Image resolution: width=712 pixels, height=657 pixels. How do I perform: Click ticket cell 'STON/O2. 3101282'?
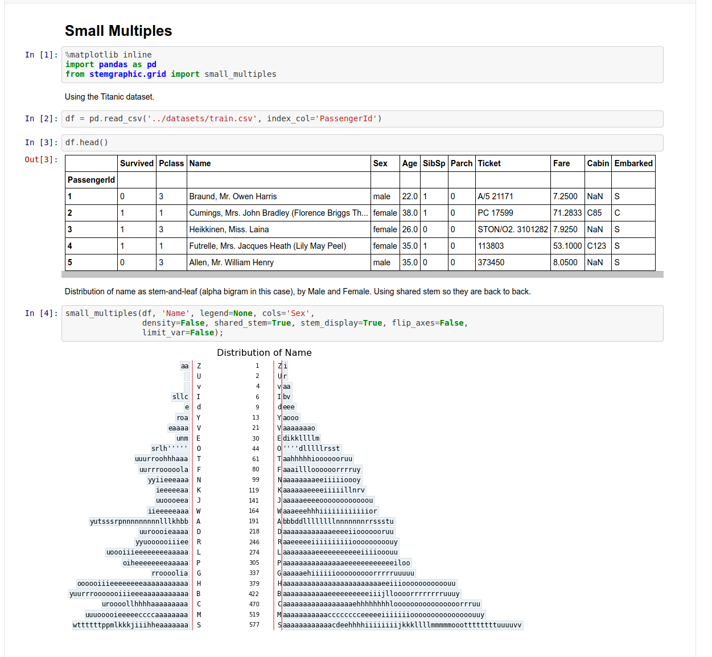click(513, 229)
